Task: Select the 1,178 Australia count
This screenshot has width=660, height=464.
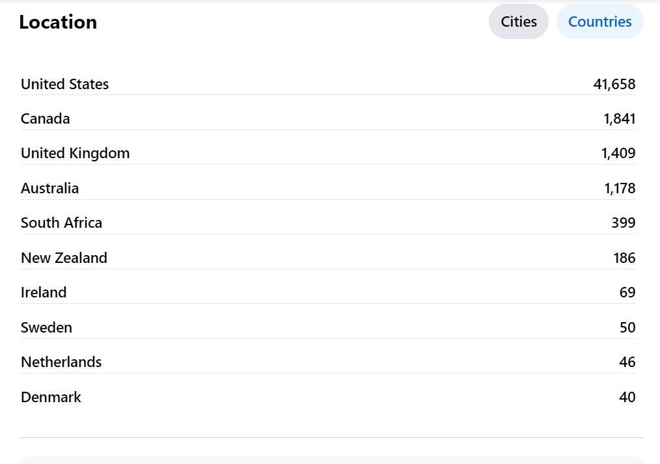Action: (x=619, y=188)
